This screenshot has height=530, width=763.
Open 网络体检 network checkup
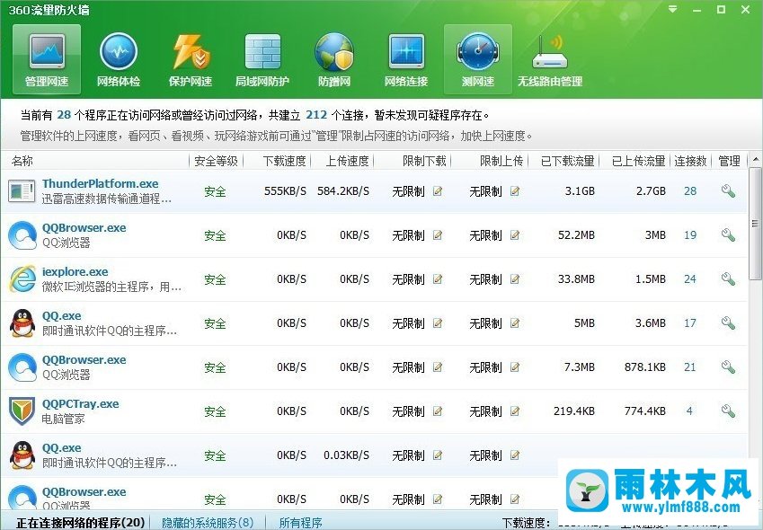click(x=119, y=59)
